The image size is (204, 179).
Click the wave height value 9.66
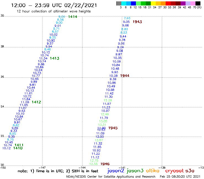tap(125, 26)
